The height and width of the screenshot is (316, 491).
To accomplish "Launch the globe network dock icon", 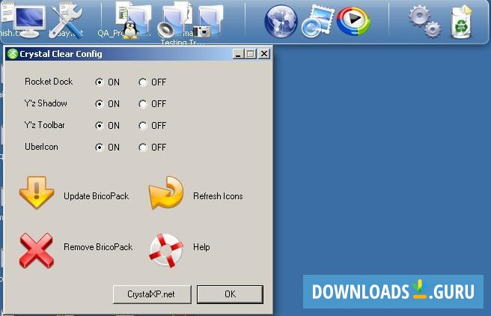I will (x=281, y=22).
